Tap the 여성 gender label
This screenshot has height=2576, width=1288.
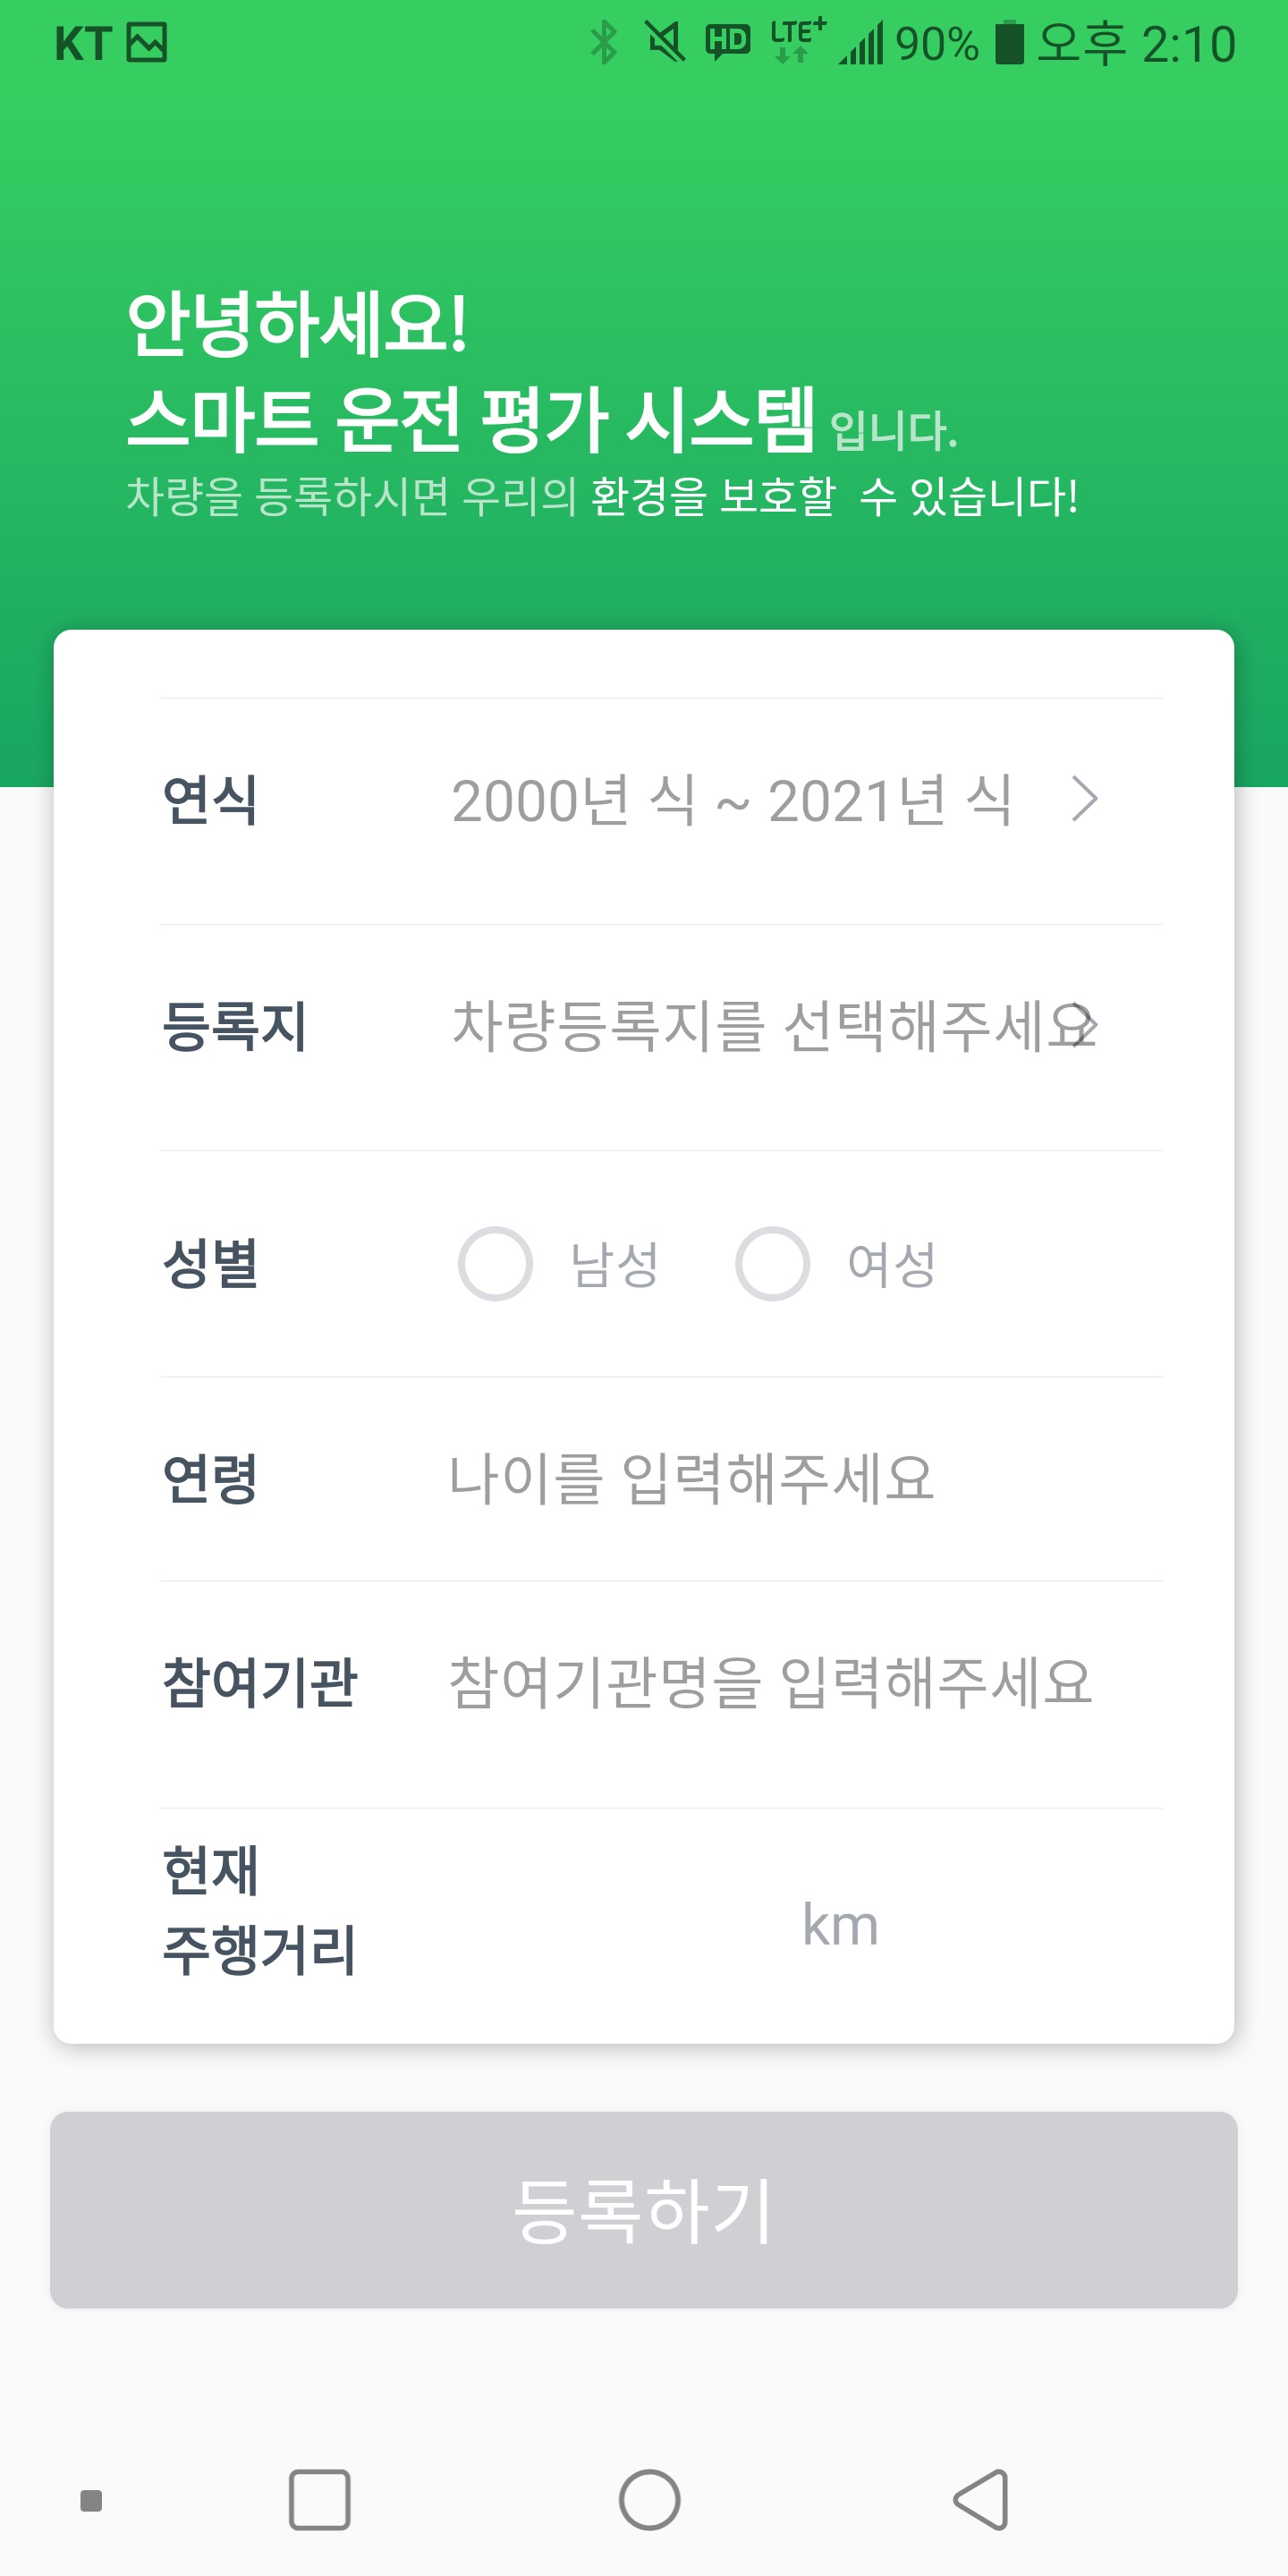(x=891, y=1264)
